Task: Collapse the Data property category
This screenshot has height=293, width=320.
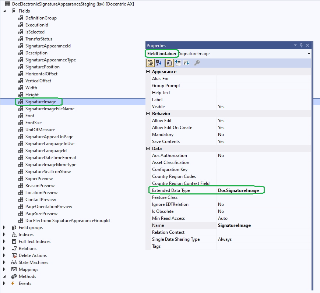Action: click(148, 149)
